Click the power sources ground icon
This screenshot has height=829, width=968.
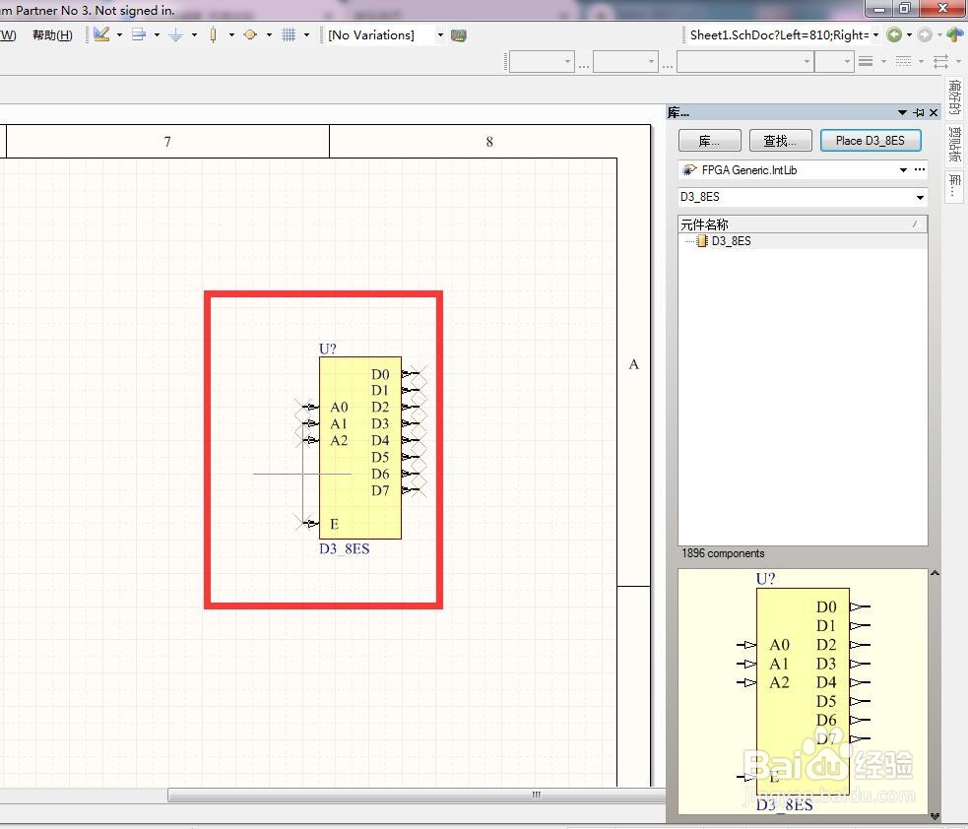tap(176, 35)
